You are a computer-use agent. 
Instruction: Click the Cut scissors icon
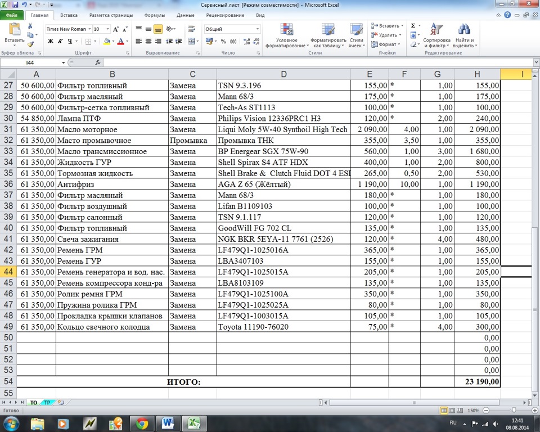(x=30, y=26)
